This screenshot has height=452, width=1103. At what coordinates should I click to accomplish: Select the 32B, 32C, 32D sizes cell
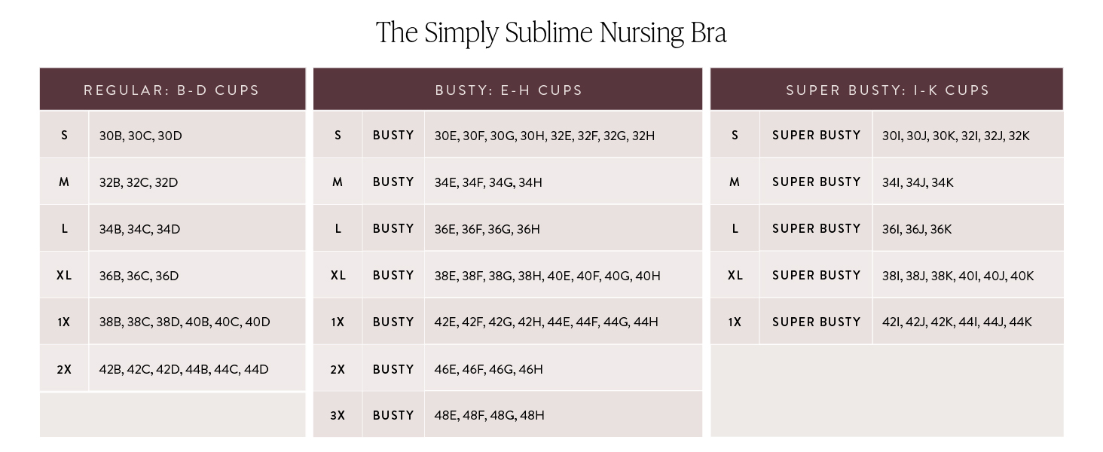(139, 183)
